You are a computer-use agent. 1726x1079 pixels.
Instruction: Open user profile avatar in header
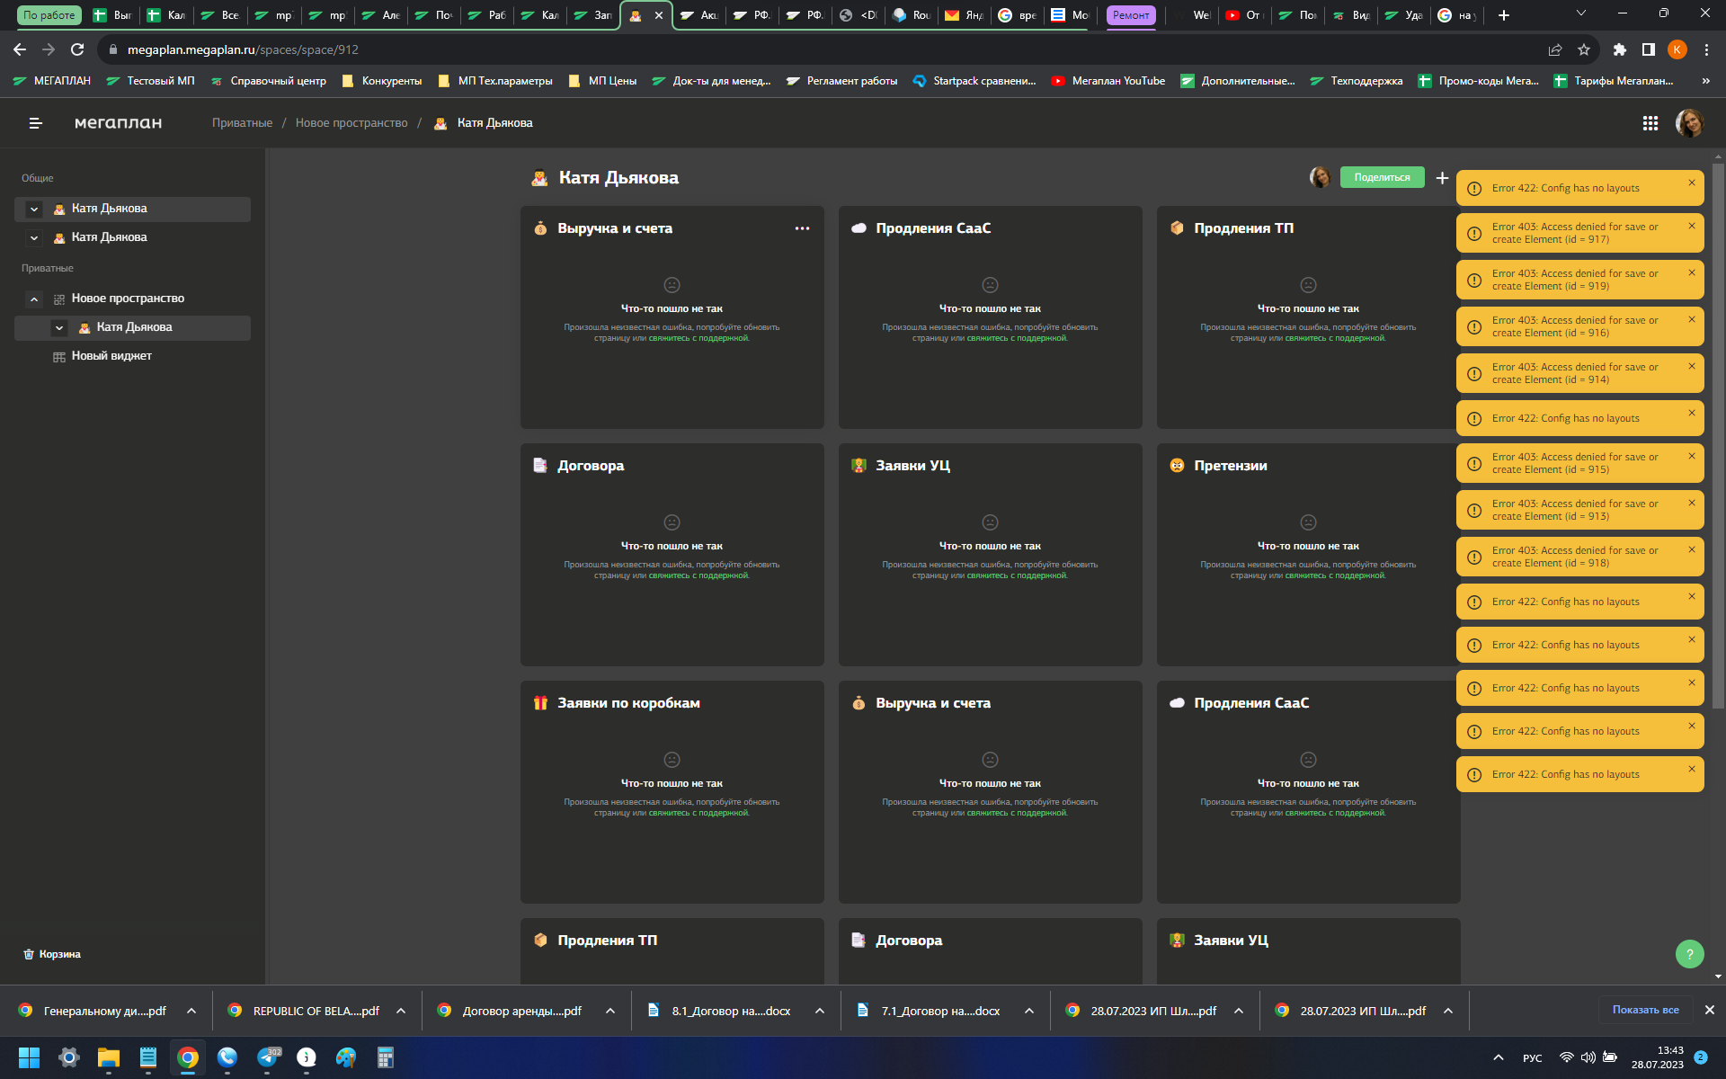pyautogui.click(x=1689, y=123)
